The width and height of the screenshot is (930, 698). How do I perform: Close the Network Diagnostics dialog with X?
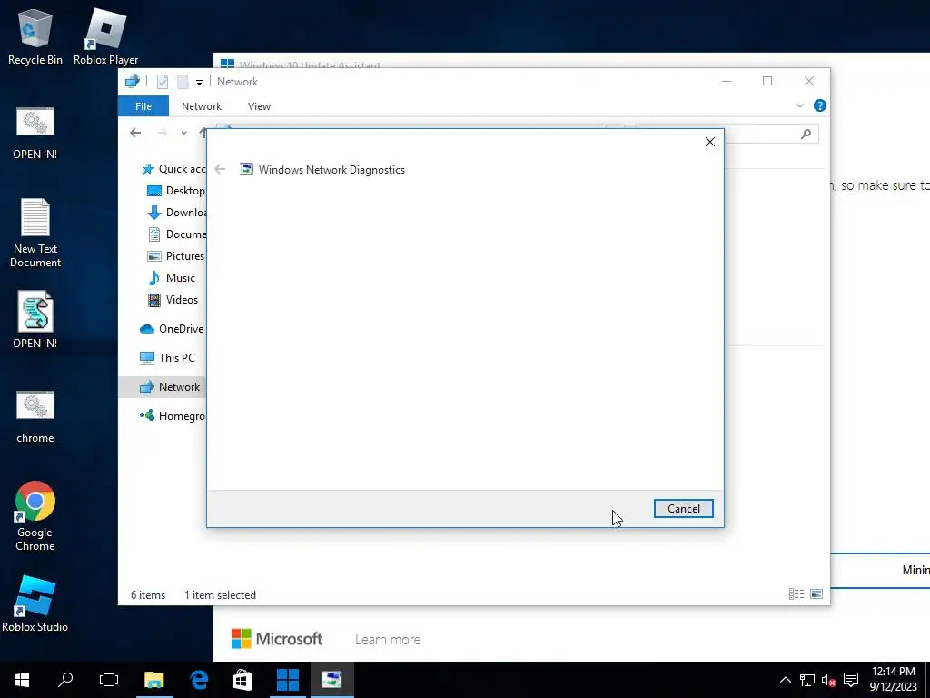click(710, 142)
